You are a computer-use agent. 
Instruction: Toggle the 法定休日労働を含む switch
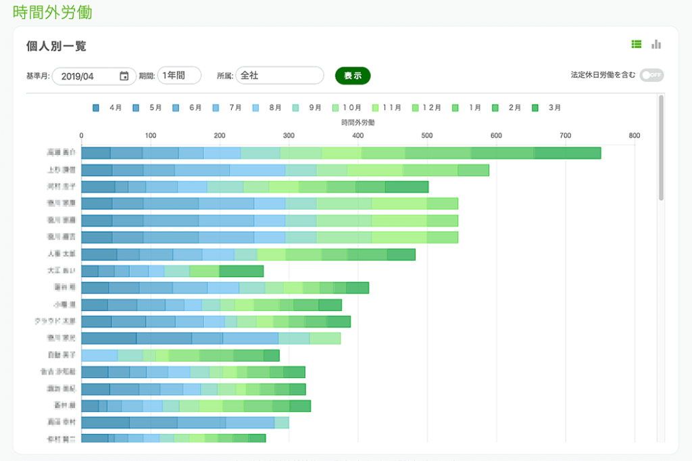click(652, 75)
